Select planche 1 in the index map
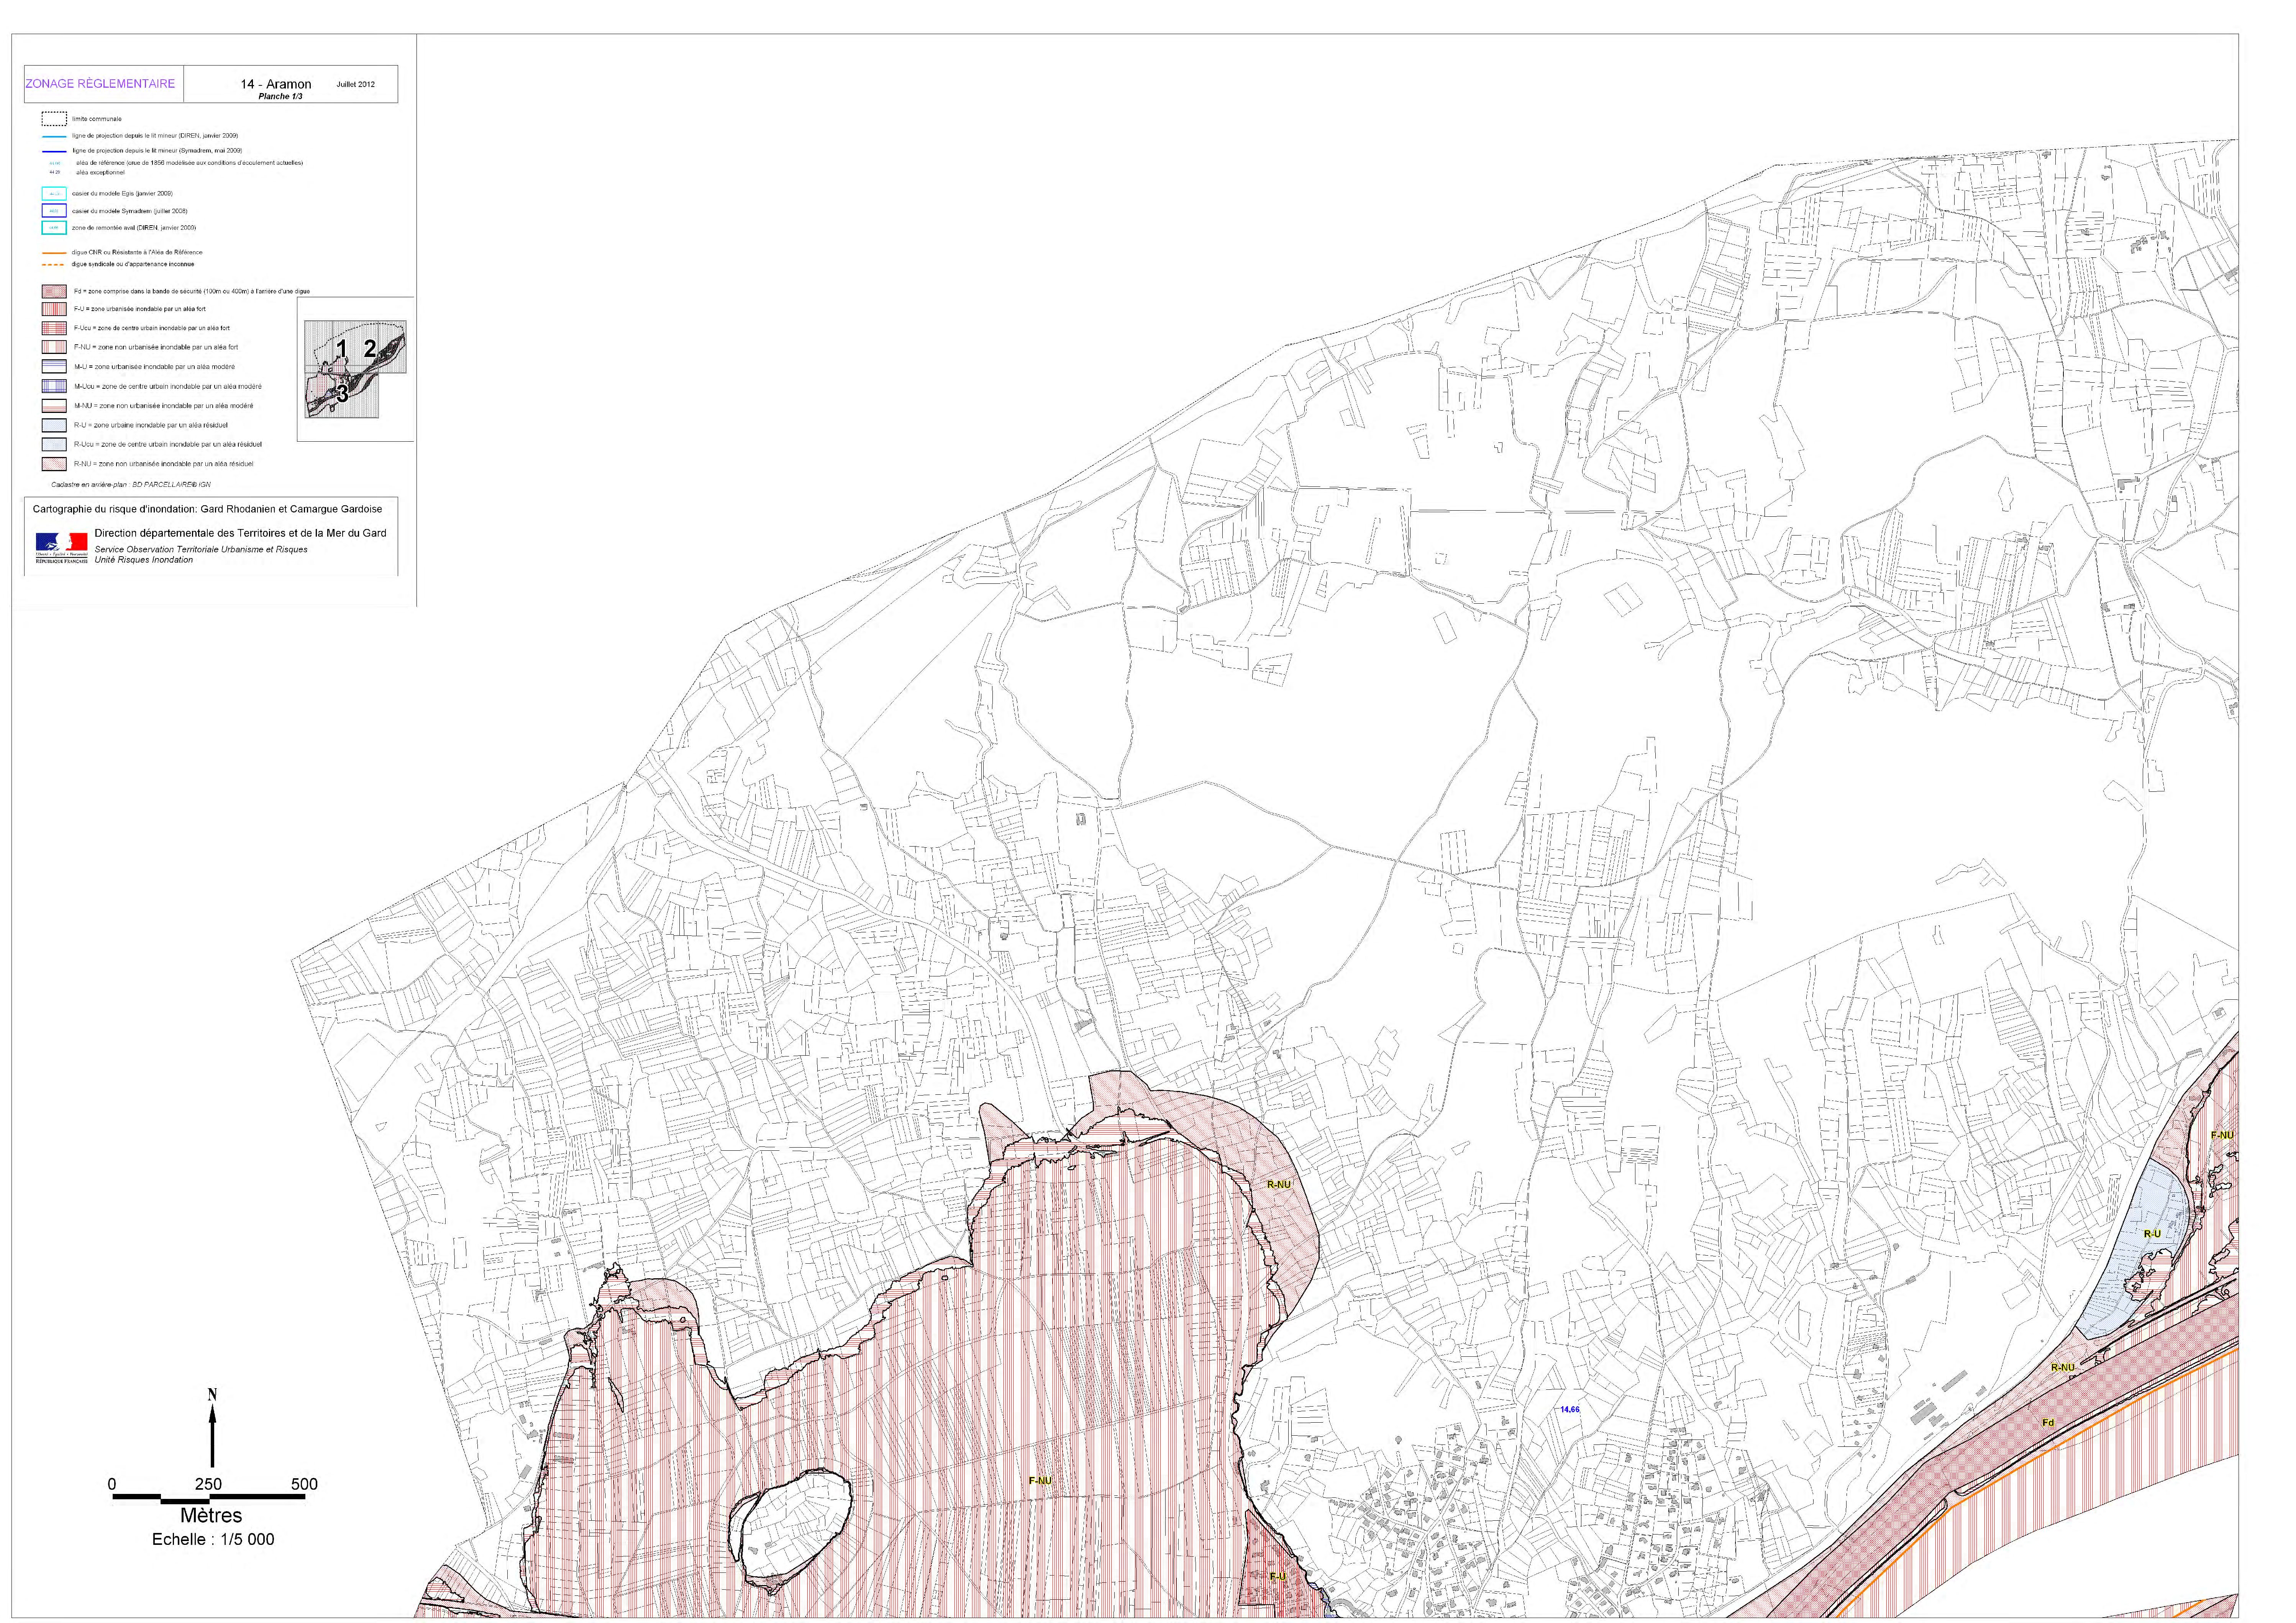This screenshot has width=2296, height=1623. click(x=342, y=349)
